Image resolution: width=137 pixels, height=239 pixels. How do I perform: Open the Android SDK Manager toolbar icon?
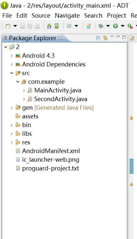click(49, 26)
